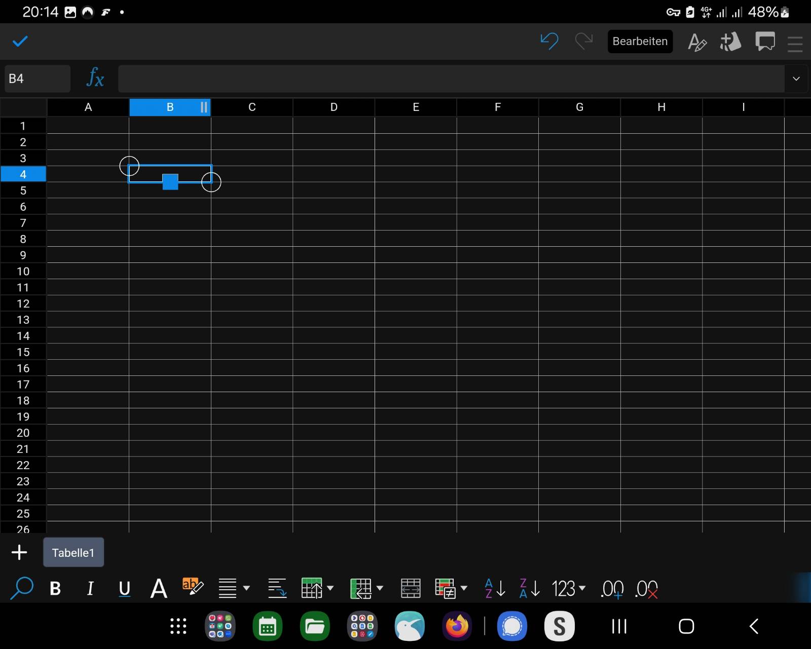Image resolution: width=811 pixels, height=649 pixels.
Task: Toggle italic formatting
Action: pos(90,589)
